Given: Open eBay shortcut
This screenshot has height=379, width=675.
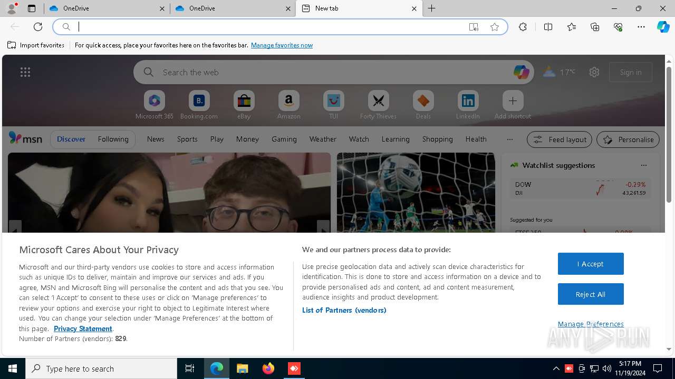Looking at the screenshot, I should pyautogui.click(x=244, y=105).
